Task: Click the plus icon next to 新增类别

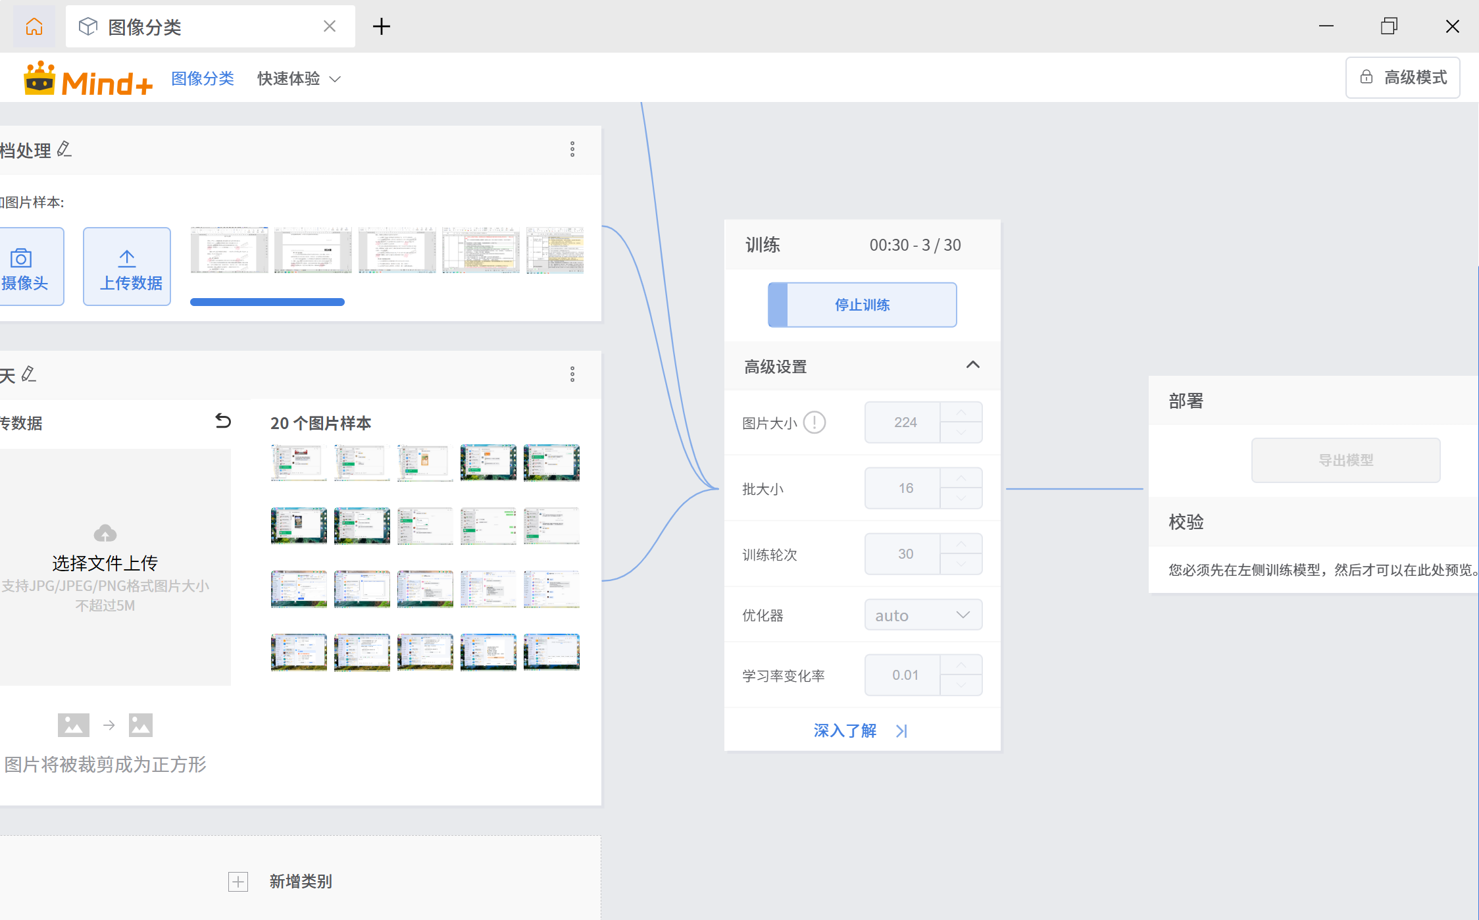Action: (x=238, y=881)
